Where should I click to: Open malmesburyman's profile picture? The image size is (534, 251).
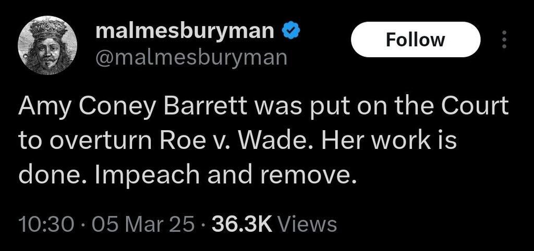pyautogui.click(x=47, y=45)
